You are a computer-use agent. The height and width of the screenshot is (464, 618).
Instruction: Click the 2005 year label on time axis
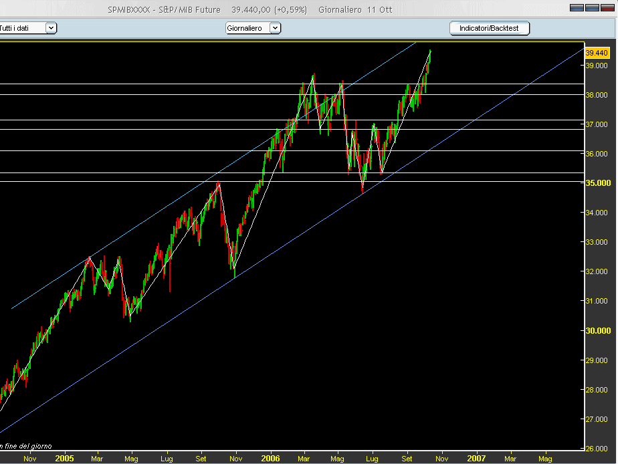coord(65,459)
